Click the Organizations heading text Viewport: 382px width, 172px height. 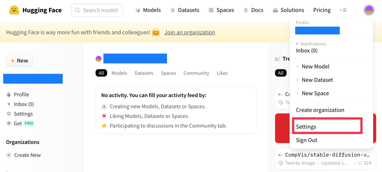23,142
